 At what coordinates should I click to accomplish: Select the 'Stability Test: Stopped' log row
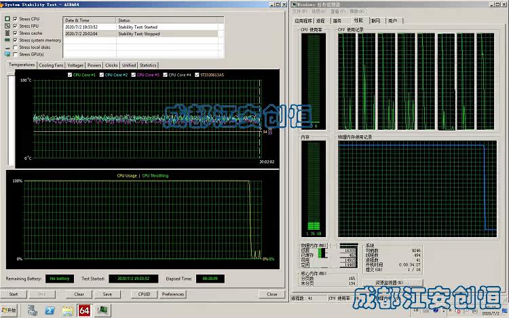coord(141,34)
